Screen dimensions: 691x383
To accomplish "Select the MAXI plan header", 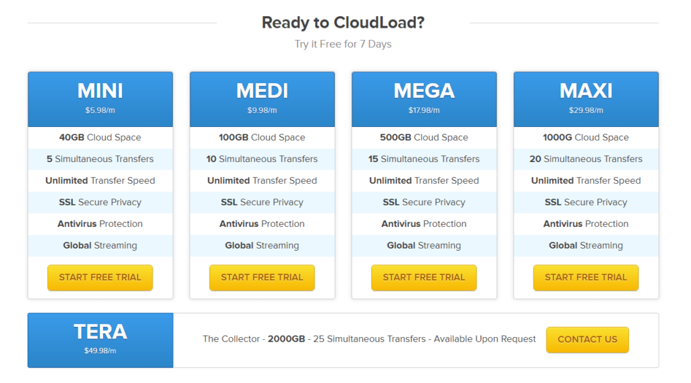I will click(586, 99).
